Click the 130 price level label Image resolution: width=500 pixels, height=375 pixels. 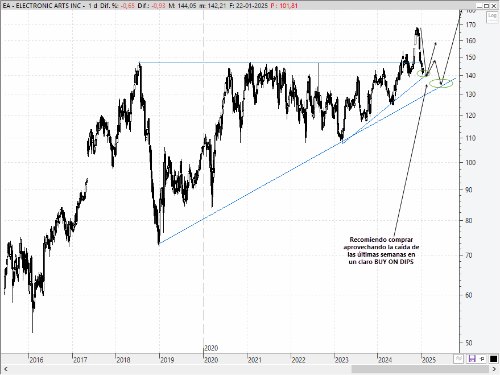(x=470, y=94)
